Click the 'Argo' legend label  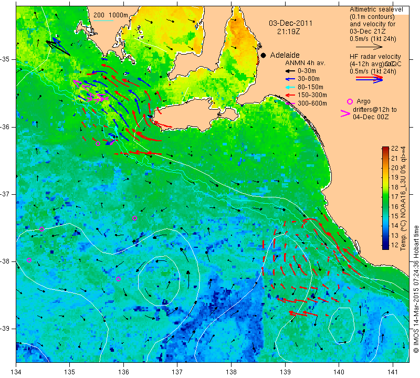(x=363, y=101)
